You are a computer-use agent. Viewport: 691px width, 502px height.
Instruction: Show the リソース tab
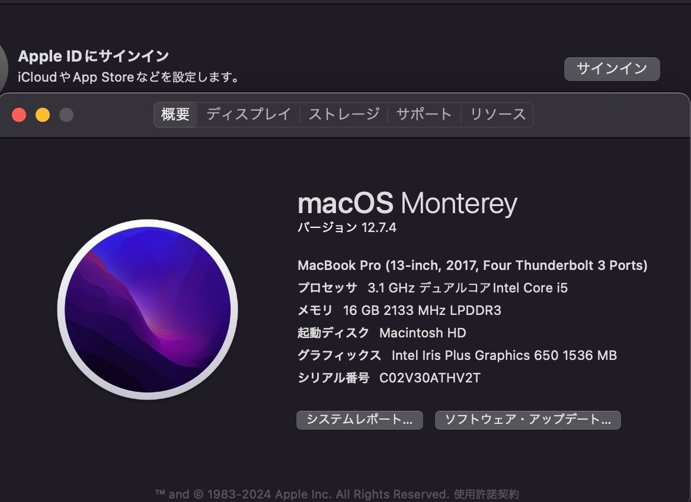click(498, 114)
